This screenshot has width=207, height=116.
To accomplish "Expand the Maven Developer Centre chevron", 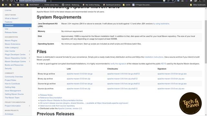I will click(x=29, y=62).
